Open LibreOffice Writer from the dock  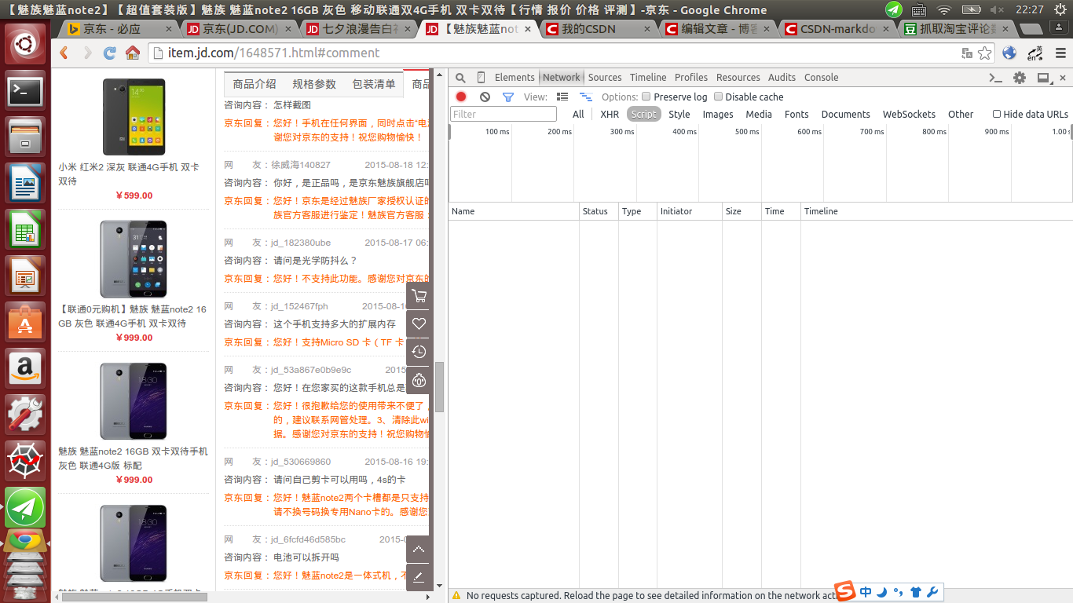click(x=25, y=184)
